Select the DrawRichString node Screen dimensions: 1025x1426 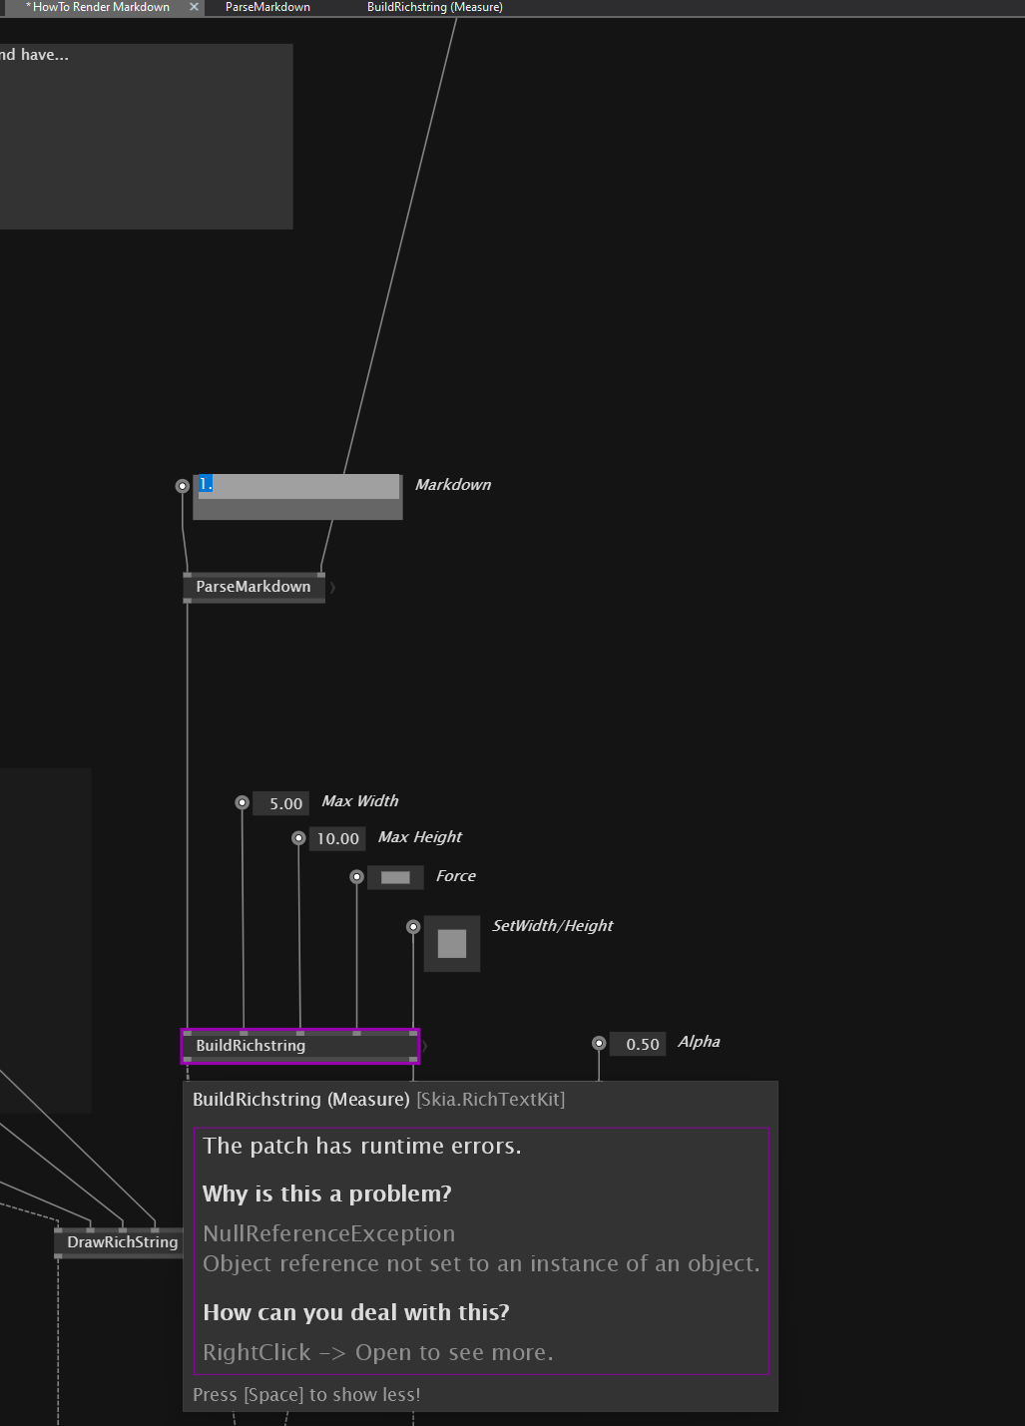(122, 1242)
